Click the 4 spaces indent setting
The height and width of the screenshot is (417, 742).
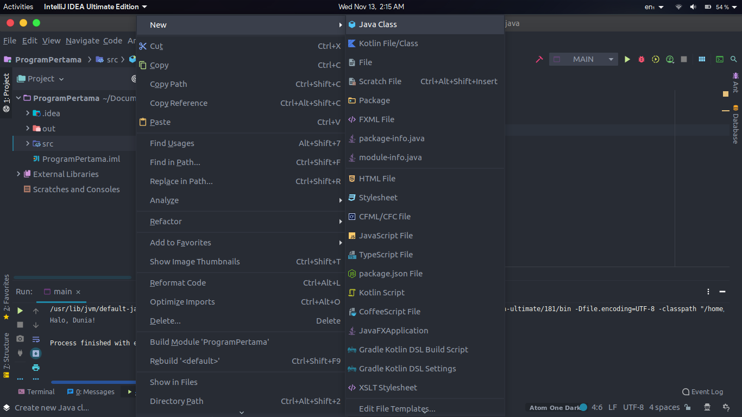click(x=664, y=407)
